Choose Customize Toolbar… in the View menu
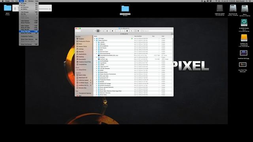 click(x=29, y=36)
